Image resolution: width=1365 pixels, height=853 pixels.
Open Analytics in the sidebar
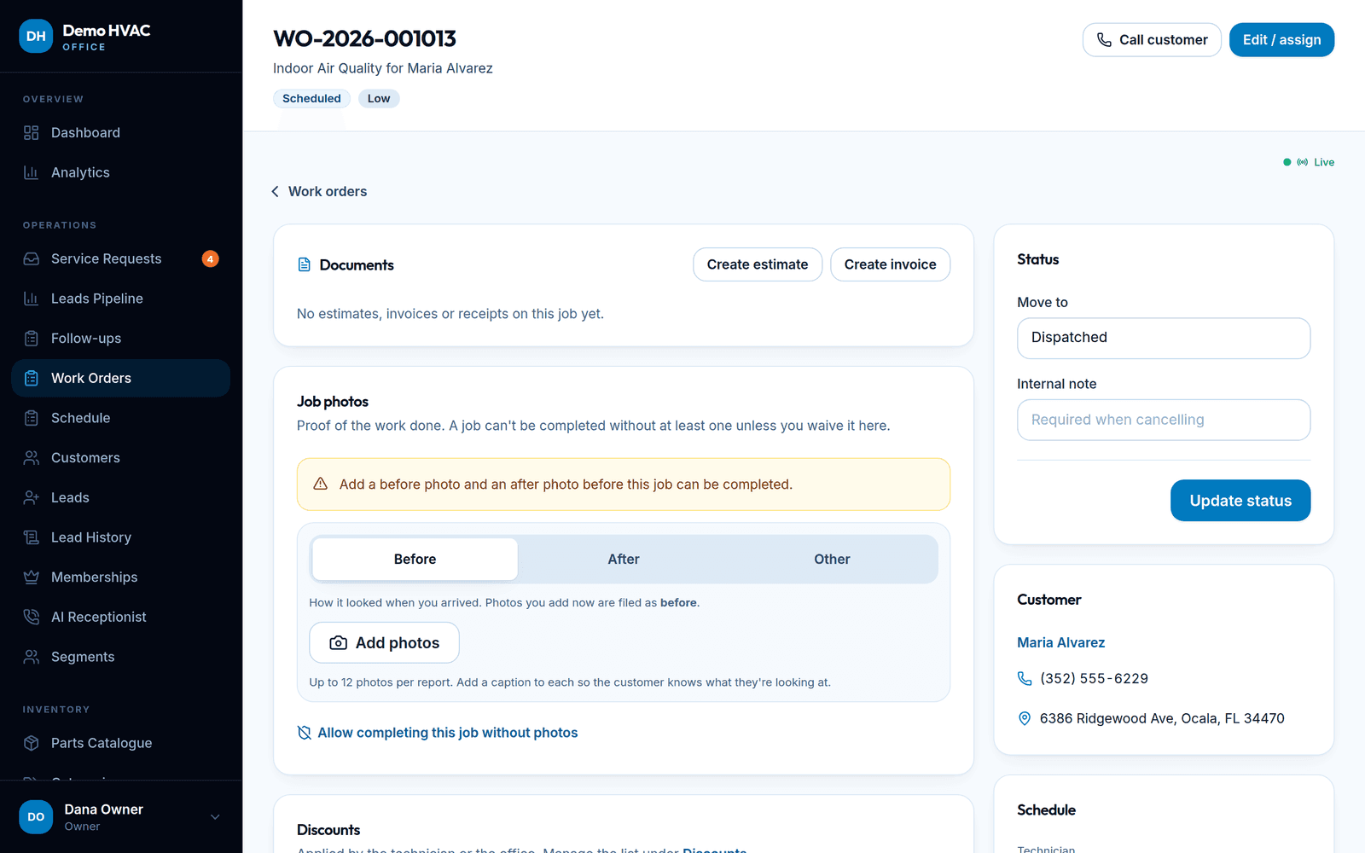[x=121, y=172]
